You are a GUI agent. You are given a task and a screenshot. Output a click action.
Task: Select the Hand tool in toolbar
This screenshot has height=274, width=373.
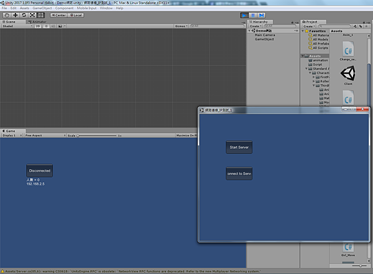tap(7, 15)
